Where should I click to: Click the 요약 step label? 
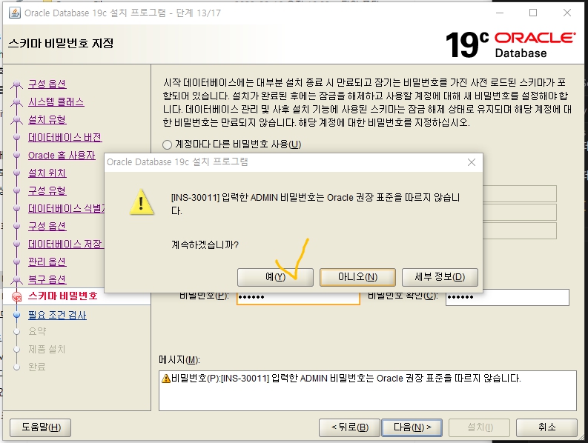click(37, 331)
